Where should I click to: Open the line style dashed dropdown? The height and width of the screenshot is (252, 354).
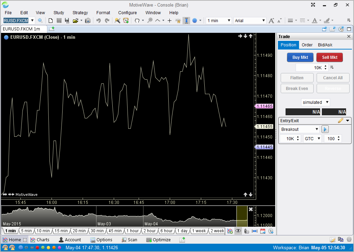[304, 20]
